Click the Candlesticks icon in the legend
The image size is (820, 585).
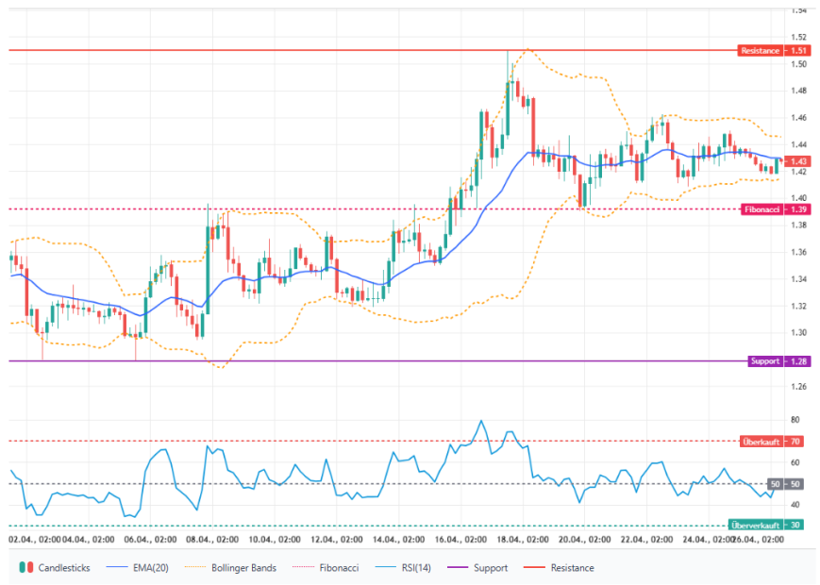25,568
